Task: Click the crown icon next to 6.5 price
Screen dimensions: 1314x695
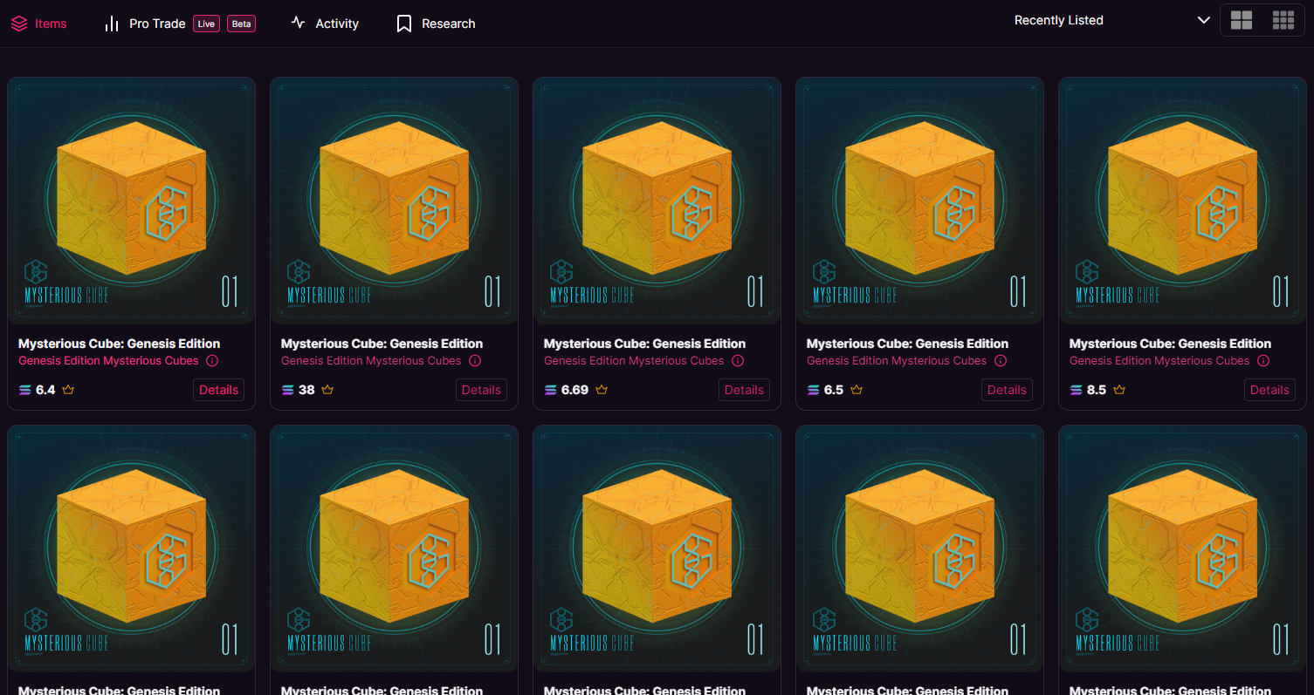Action: [x=857, y=390]
